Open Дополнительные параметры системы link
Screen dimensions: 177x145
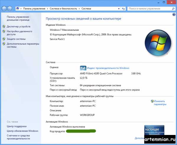click(x=23, y=45)
